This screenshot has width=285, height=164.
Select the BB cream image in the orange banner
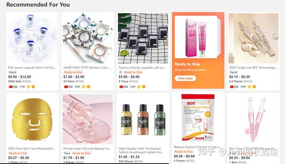tap(196, 37)
